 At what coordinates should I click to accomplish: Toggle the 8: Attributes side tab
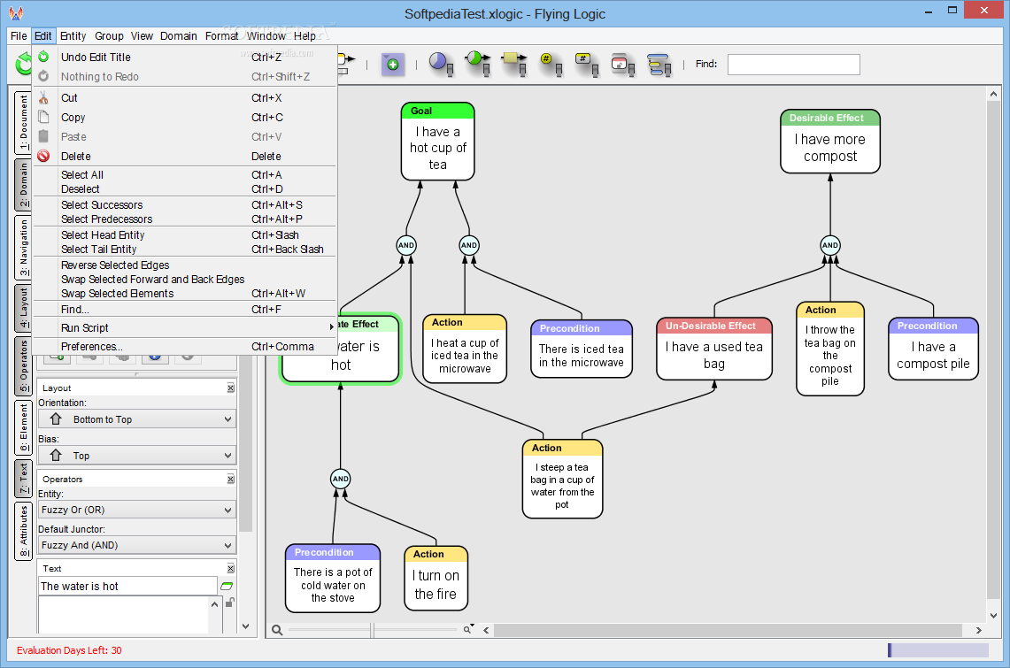coord(23,531)
